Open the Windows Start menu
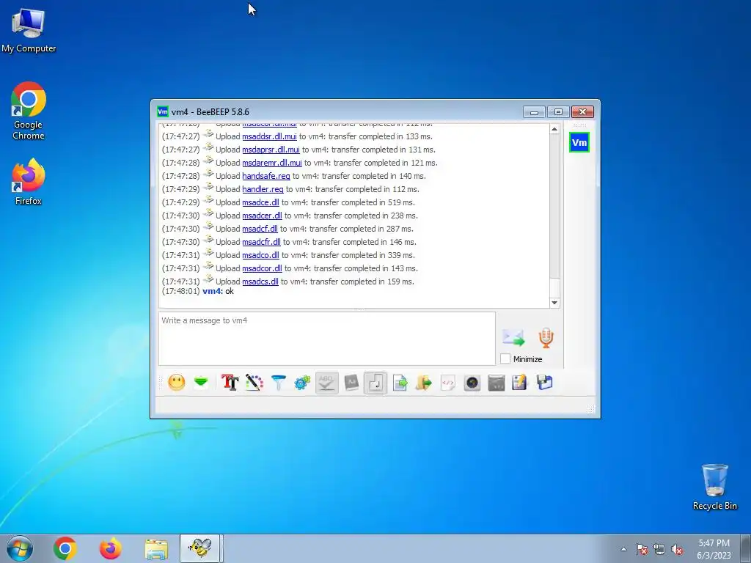This screenshot has height=563, width=751. point(20,548)
